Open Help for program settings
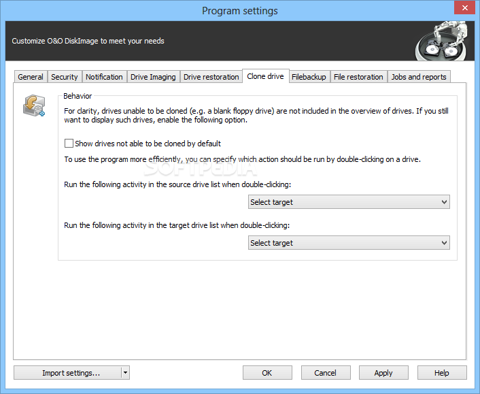Viewport: 480px width, 394px height. click(442, 372)
